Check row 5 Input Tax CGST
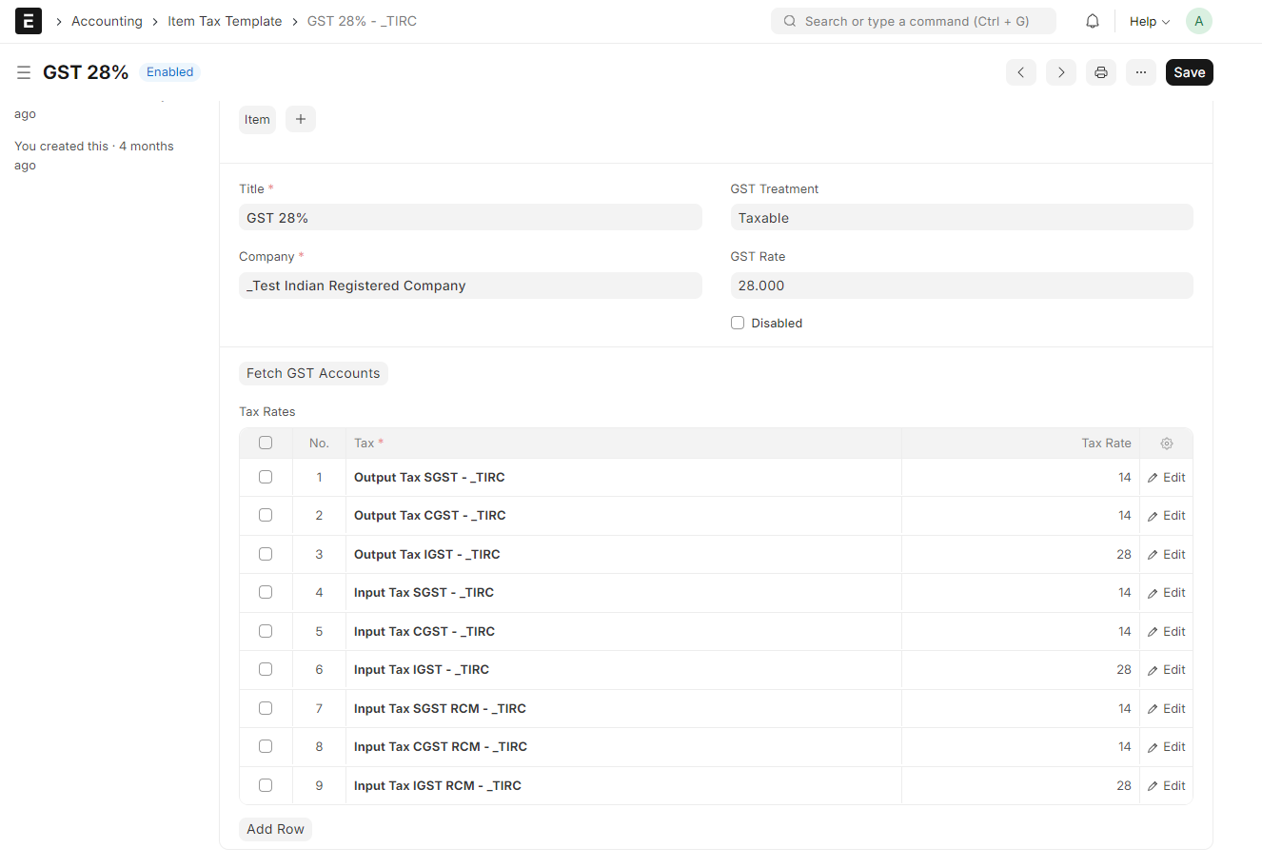The height and width of the screenshot is (868, 1262). pos(266,631)
